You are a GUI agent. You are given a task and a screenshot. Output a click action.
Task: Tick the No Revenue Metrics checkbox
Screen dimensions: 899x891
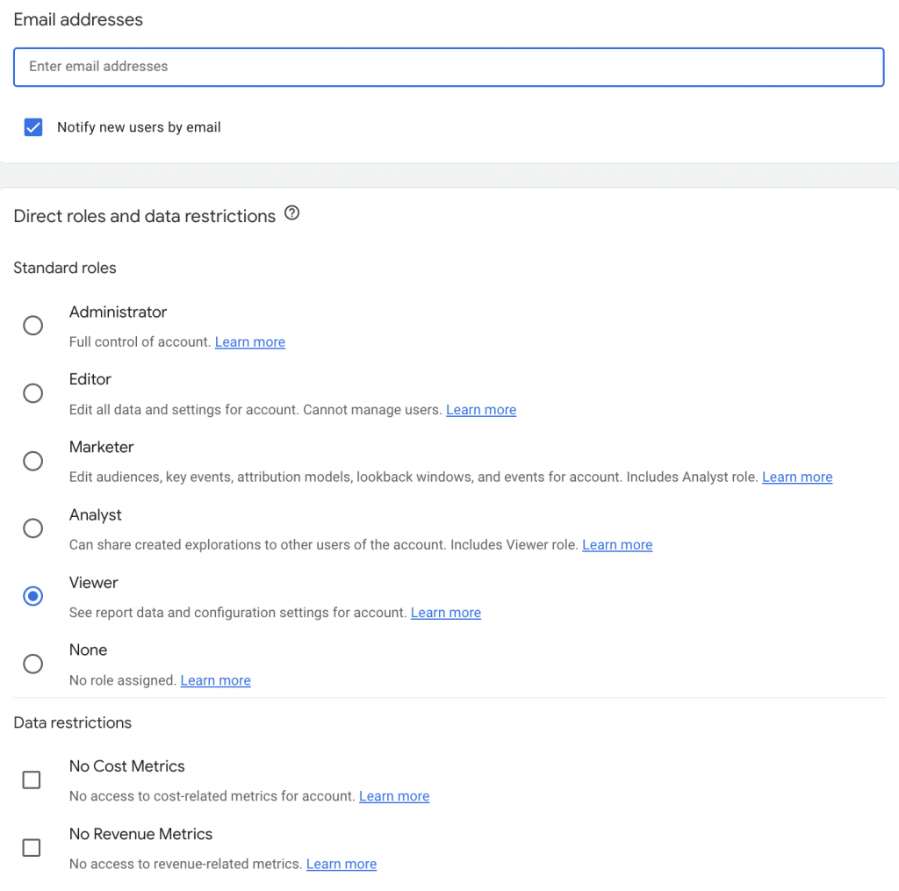pyautogui.click(x=32, y=847)
